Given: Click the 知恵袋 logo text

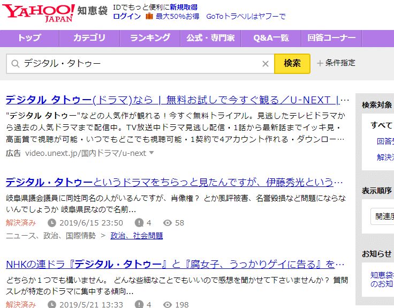Looking at the screenshot, I should coord(93,11).
